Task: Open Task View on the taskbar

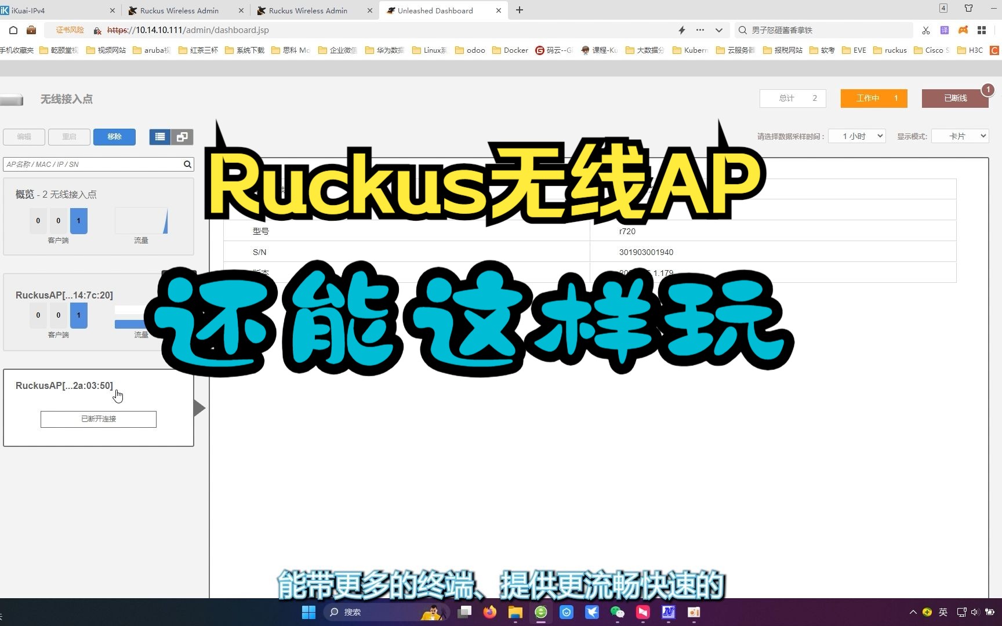Action: (x=464, y=612)
